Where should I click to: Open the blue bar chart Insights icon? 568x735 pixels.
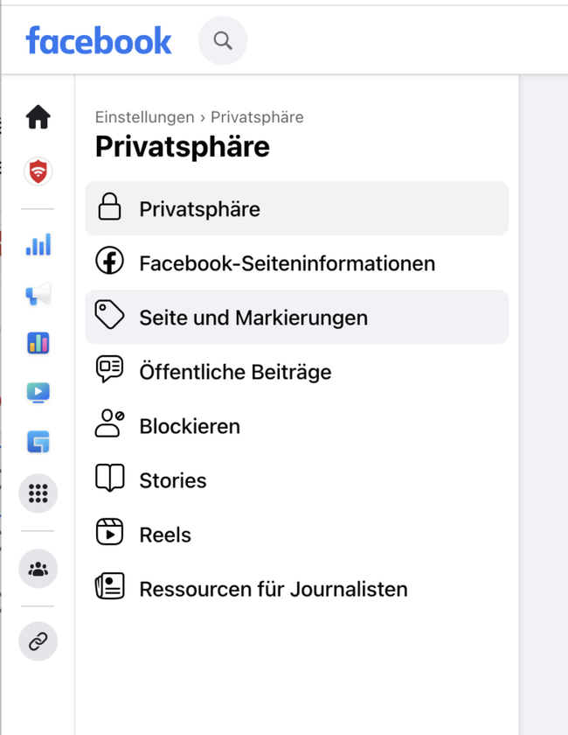pos(38,245)
